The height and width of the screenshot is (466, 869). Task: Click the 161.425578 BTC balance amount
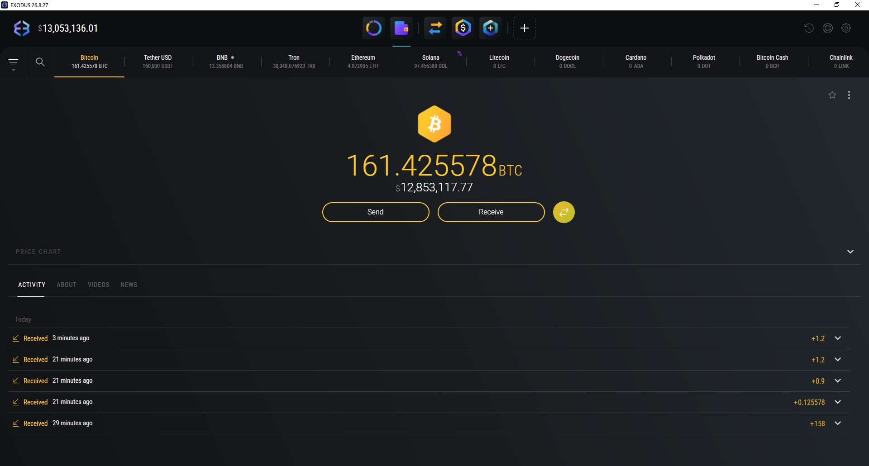[x=434, y=166]
